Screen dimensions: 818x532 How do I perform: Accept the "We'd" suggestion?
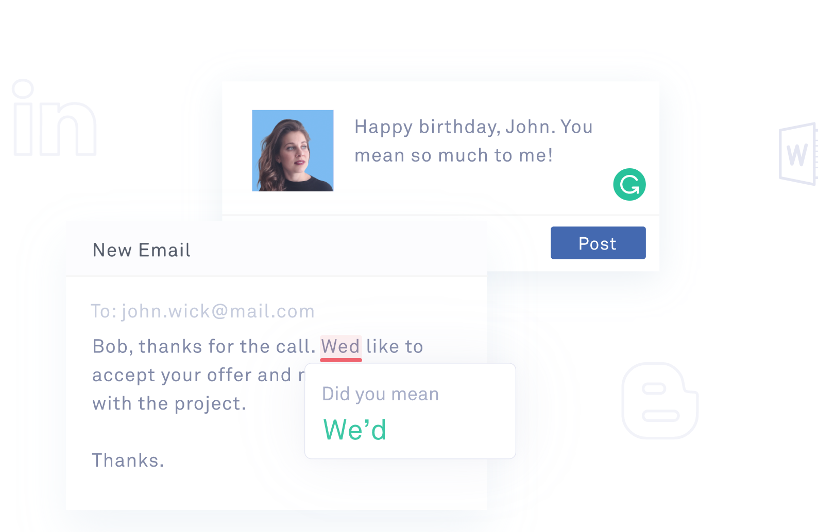pos(355,430)
